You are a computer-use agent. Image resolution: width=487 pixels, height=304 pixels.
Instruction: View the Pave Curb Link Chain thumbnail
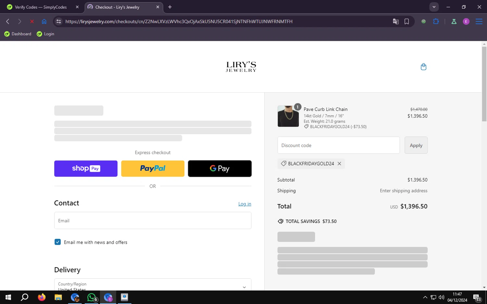tap(288, 116)
